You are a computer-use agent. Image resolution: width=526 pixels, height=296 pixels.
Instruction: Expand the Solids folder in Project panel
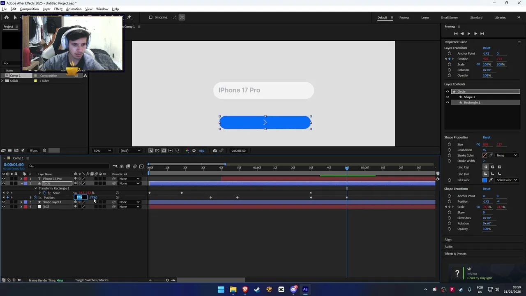pos(2,81)
